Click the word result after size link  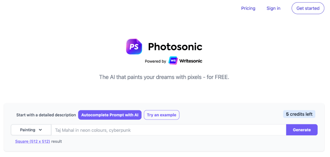tap(57, 141)
